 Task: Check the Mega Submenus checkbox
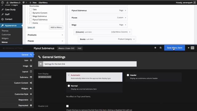(30, 16)
